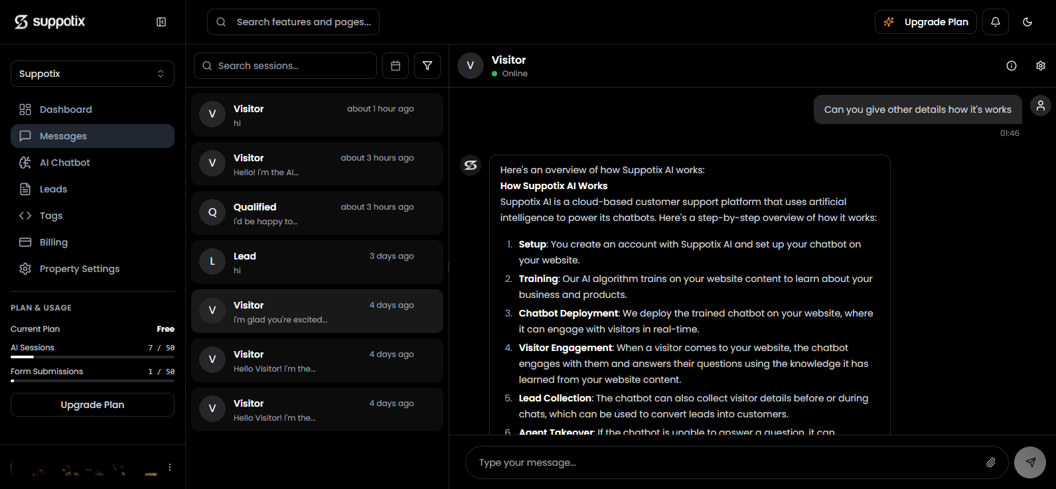Click the "7 / 50" AI Sessions count
The width and height of the screenshot is (1056, 489).
point(161,348)
